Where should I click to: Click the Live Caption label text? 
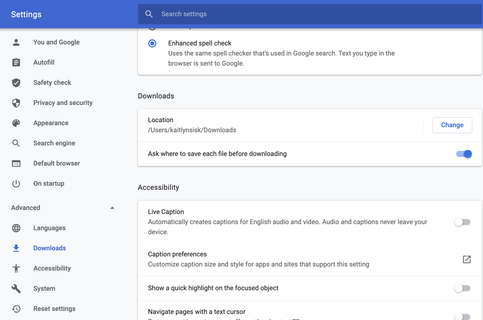pos(166,212)
